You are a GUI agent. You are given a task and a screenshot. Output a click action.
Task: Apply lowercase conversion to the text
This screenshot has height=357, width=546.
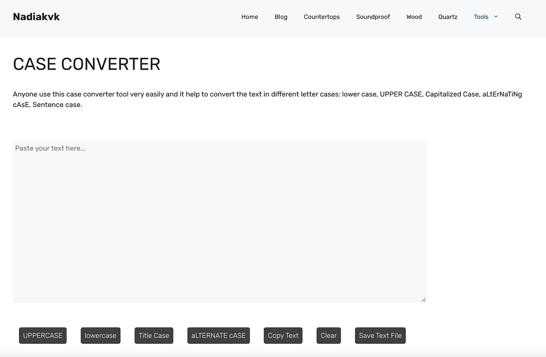pyautogui.click(x=101, y=335)
